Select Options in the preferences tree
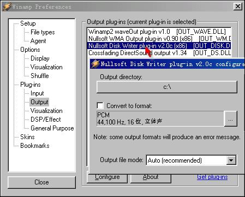This screenshot has width=245, height=197. tap(30, 50)
